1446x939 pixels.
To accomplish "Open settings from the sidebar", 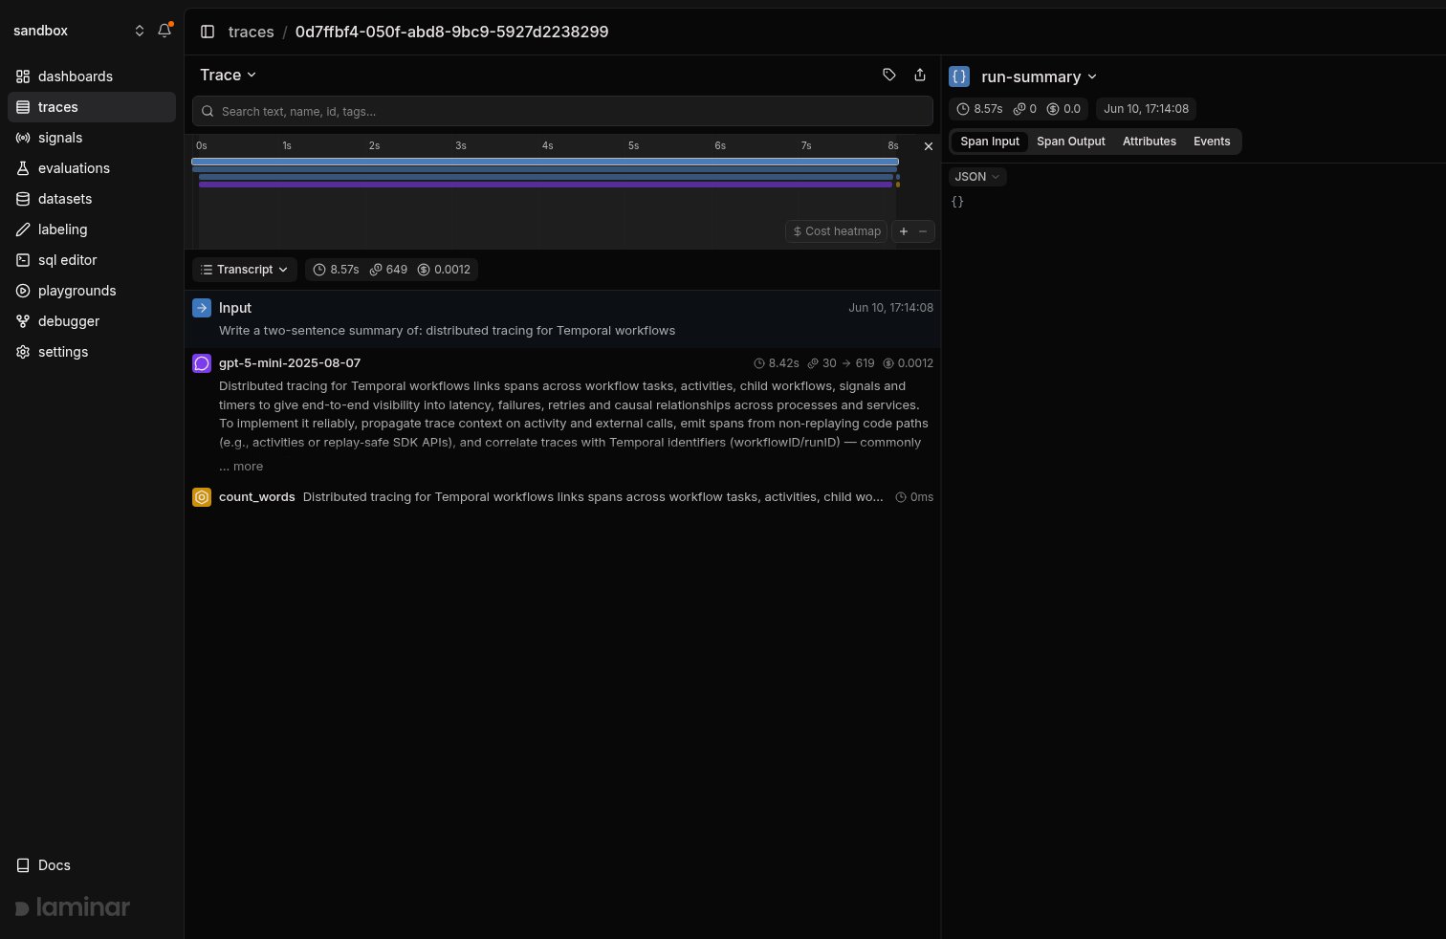I will click(x=92, y=352).
